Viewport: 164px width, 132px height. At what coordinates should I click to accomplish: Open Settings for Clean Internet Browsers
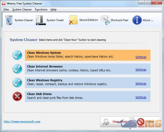coord(141,70)
